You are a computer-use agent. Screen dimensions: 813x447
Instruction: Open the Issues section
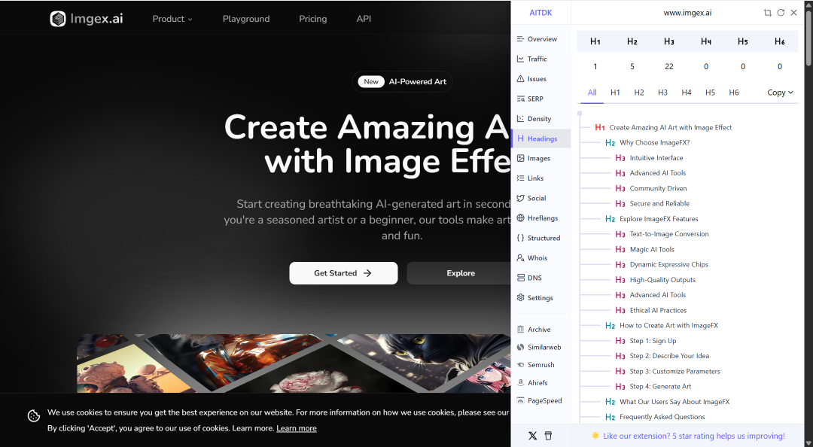(x=540, y=79)
